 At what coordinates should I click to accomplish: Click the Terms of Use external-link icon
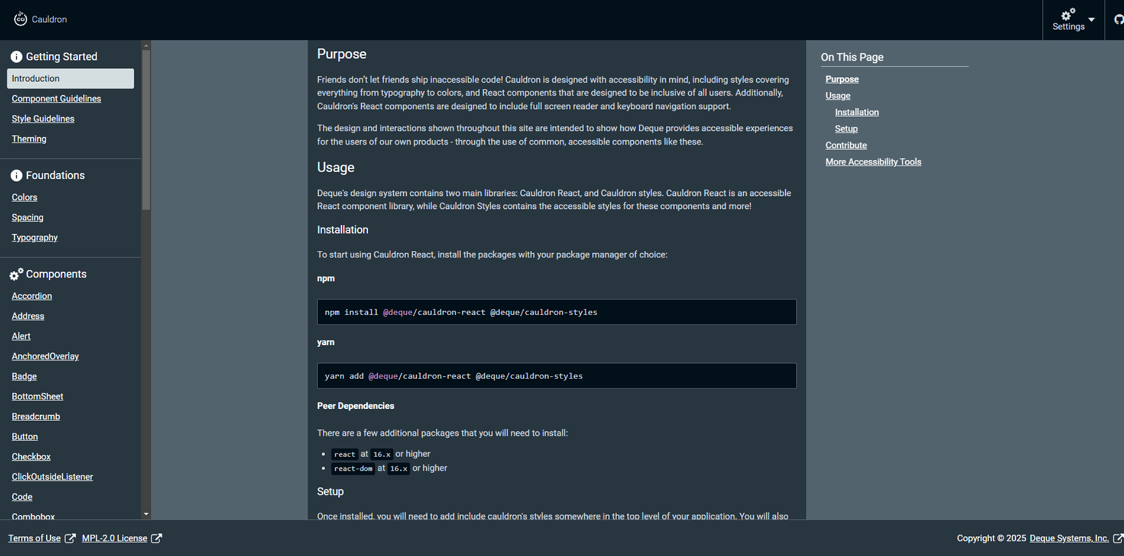(70, 538)
